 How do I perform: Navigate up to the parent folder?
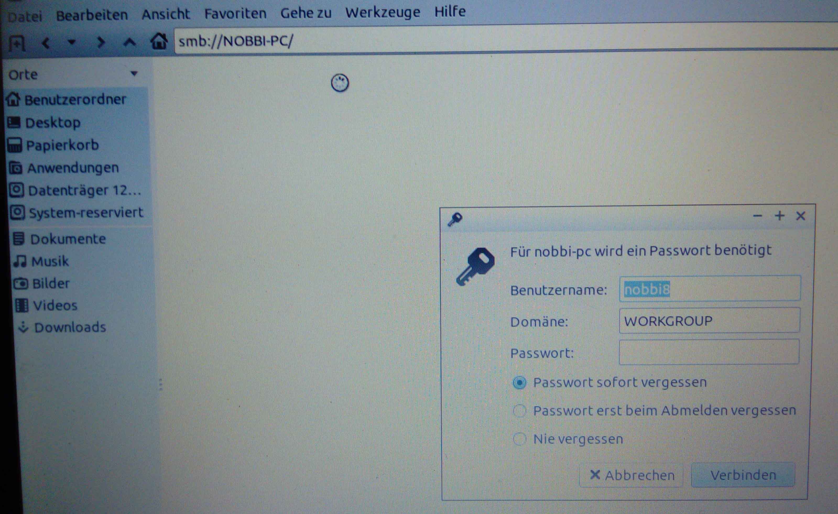tap(129, 42)
